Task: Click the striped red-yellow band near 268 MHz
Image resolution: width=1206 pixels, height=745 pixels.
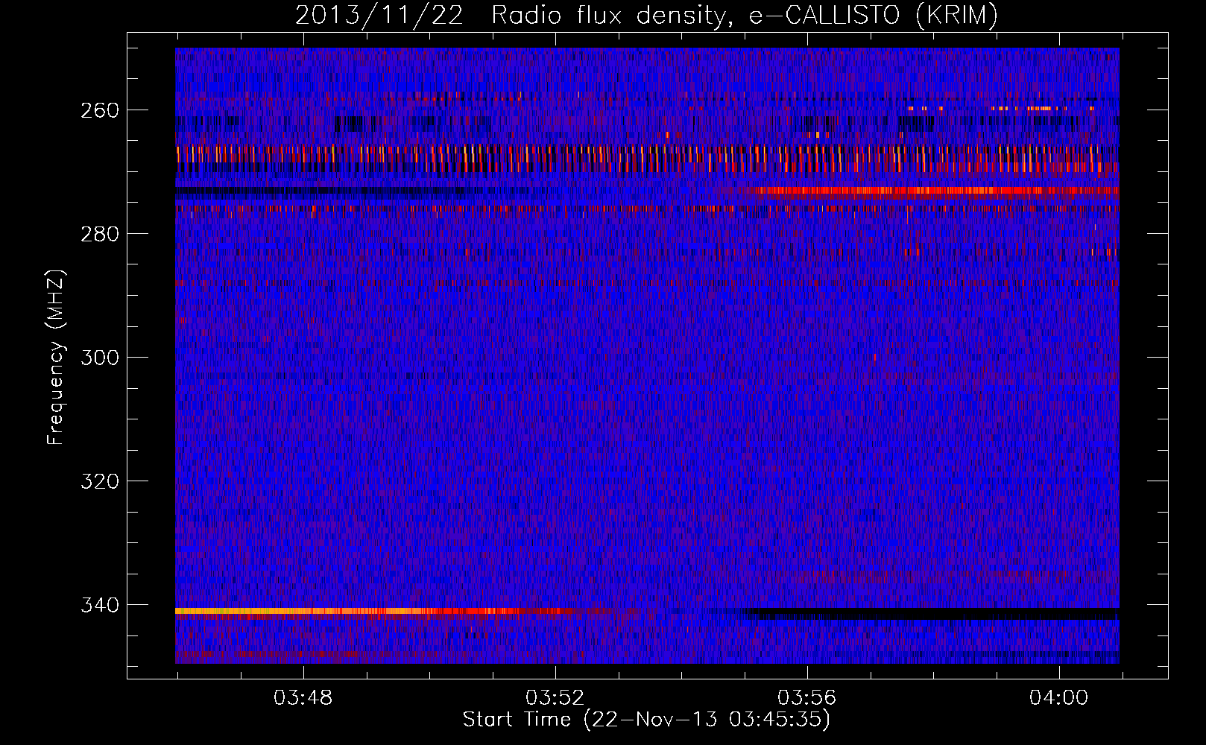Action: click(x=647, y=159)
